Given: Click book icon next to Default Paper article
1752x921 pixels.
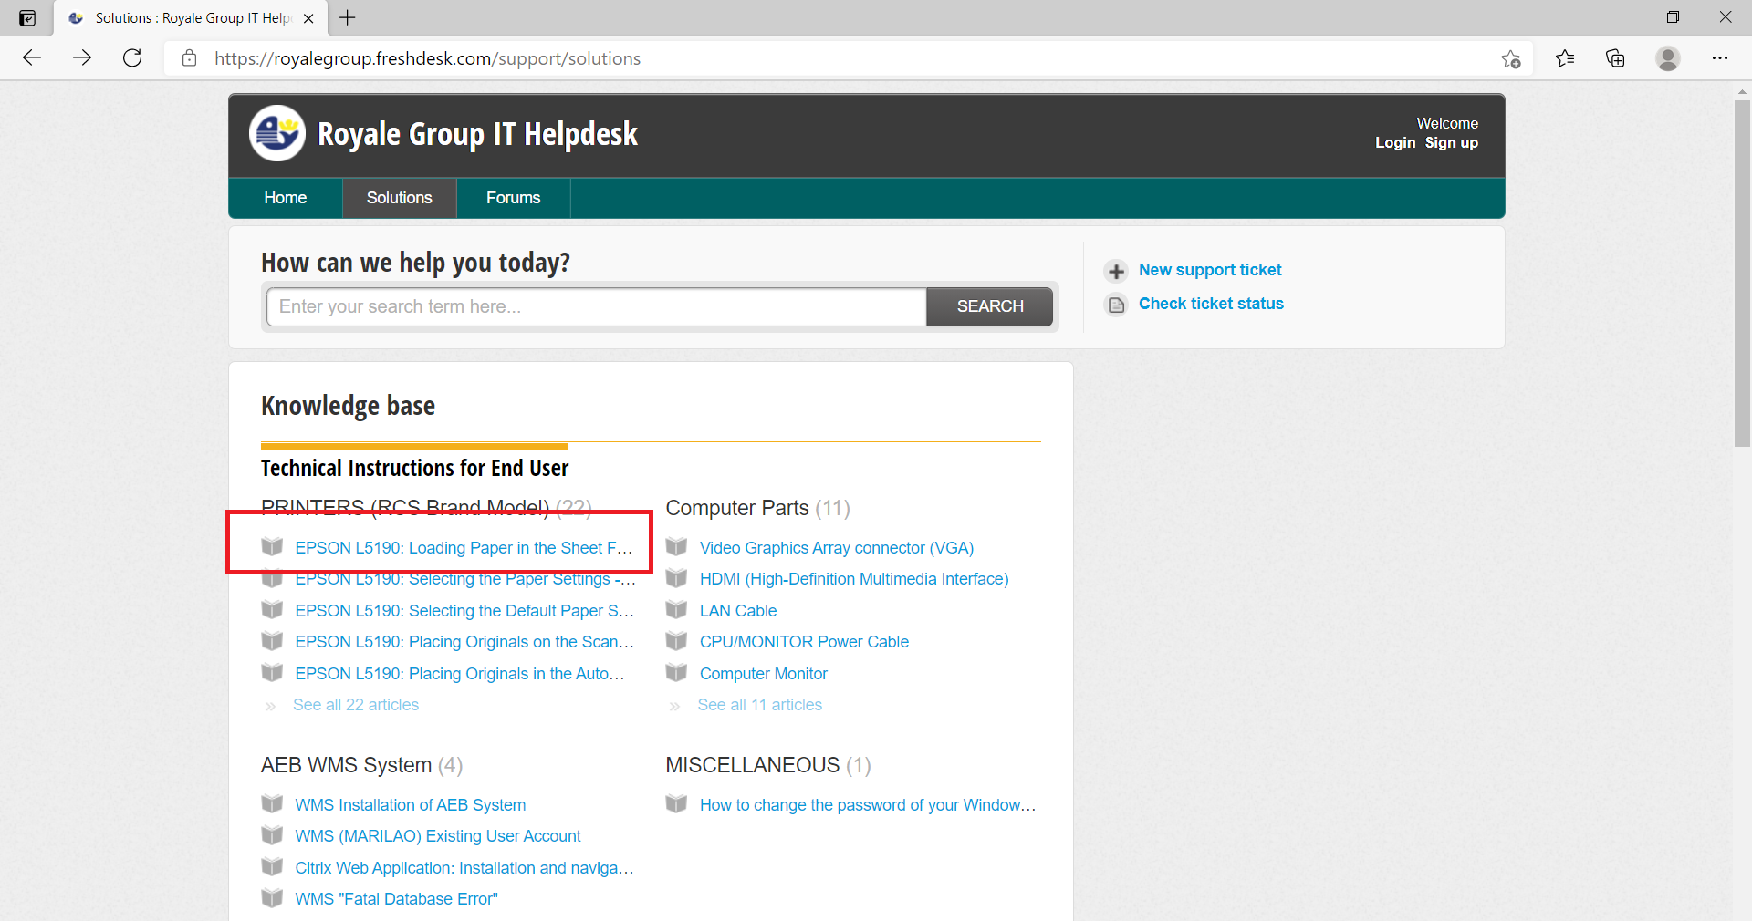Looking at the screenshot, I should tap(272, 610).
